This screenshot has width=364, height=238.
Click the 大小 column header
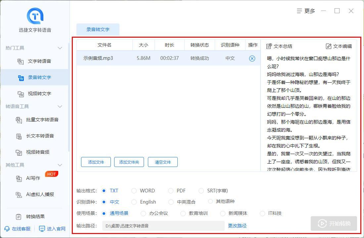tap(144, 45)
